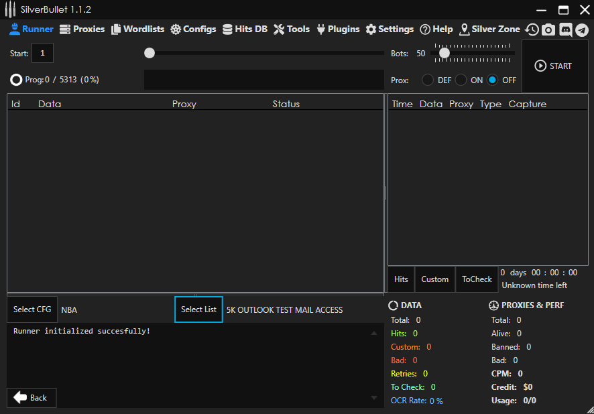Click the Telegram icon
This screenshot has height=414, width=594.
click(x=582, y=29)
